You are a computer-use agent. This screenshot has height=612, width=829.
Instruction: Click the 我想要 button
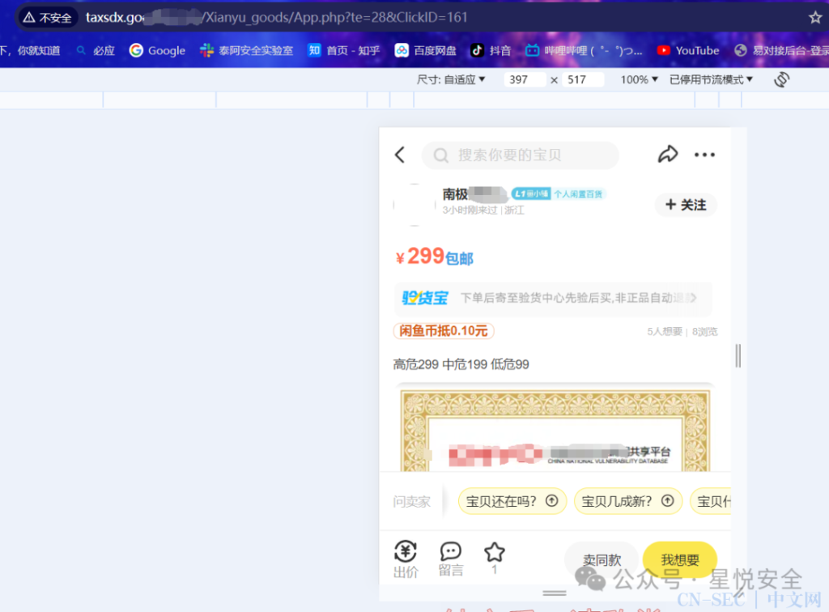click(680, 559)
